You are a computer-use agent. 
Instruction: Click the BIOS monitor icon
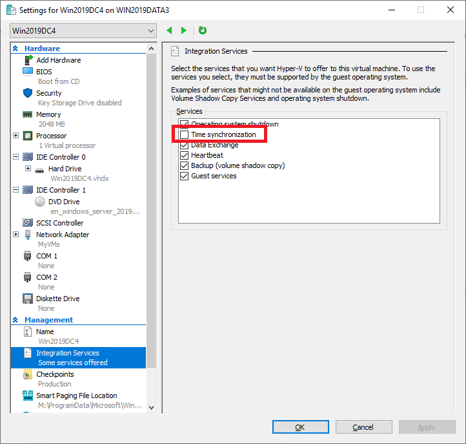[28, 72]
